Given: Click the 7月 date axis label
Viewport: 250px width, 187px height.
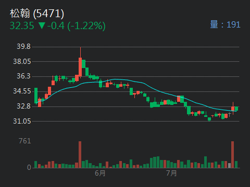Looking at the screenshot, I should pos(171,173).
